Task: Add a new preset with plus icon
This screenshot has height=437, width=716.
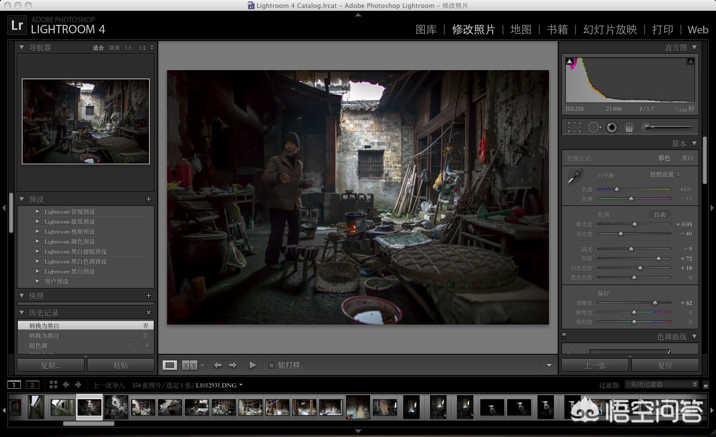Action: (148, 199)
